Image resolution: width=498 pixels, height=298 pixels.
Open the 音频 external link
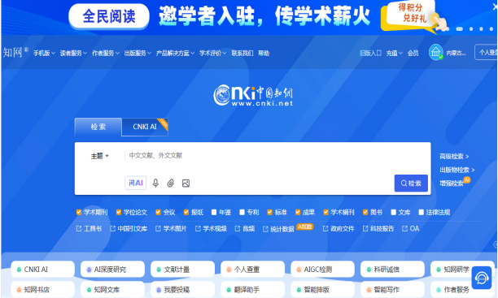coord(245,228)
